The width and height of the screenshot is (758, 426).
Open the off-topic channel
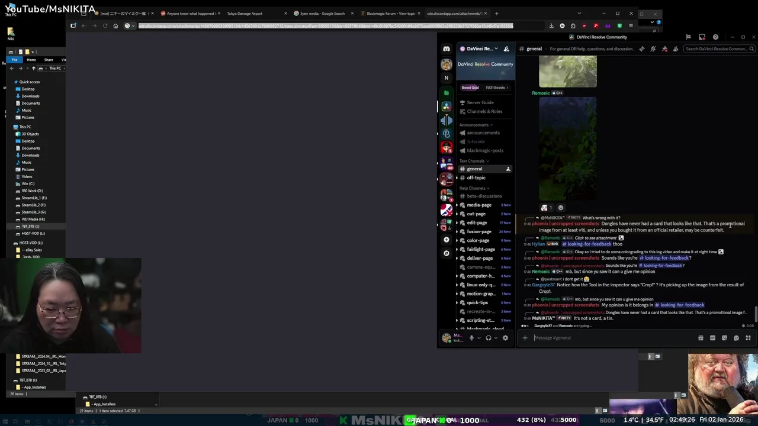click(476, 177)
